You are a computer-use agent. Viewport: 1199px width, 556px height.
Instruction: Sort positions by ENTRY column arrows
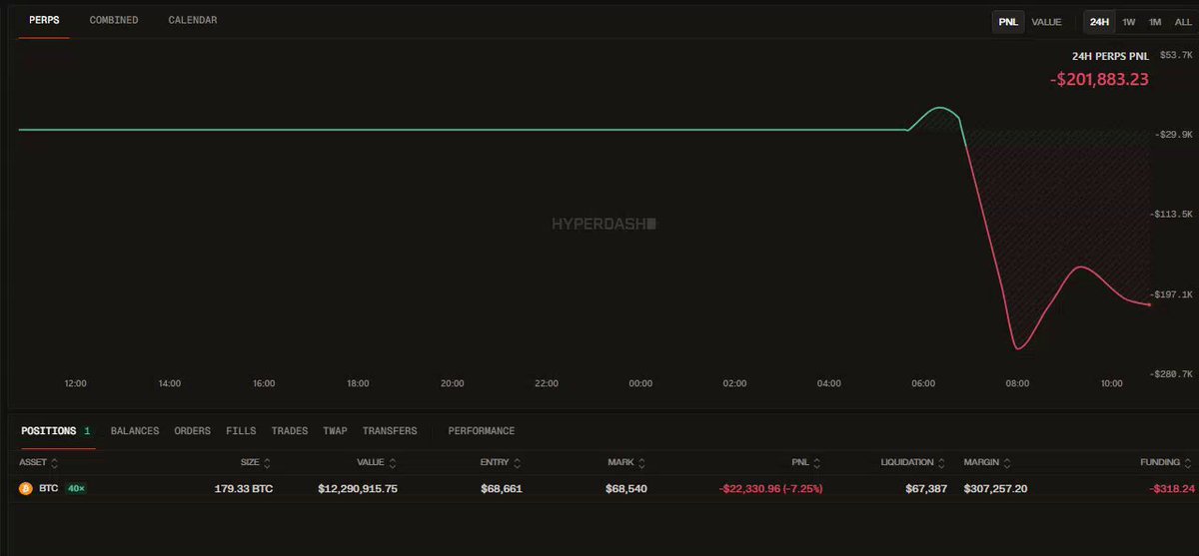[x=516, y=463]
